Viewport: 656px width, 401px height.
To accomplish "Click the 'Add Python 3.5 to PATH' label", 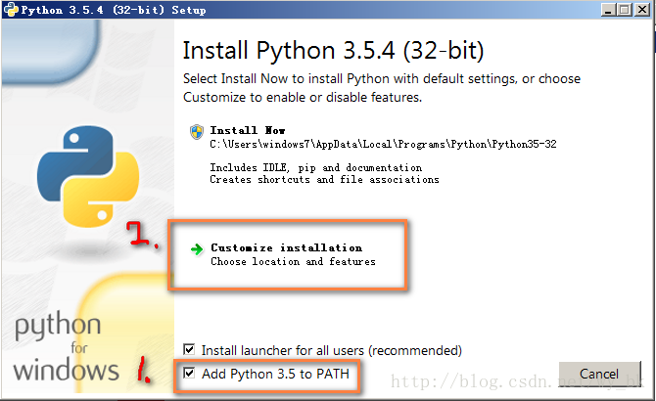I will [x=275, y=374].
